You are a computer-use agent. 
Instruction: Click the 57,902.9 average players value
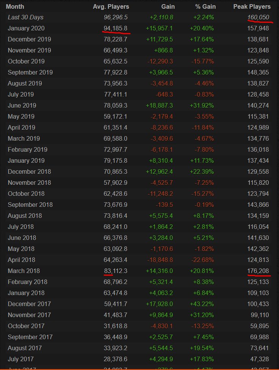coord(115,183)
